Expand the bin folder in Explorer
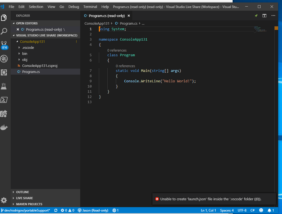Viewport: 282px width, 214px height. pos(24,54)
